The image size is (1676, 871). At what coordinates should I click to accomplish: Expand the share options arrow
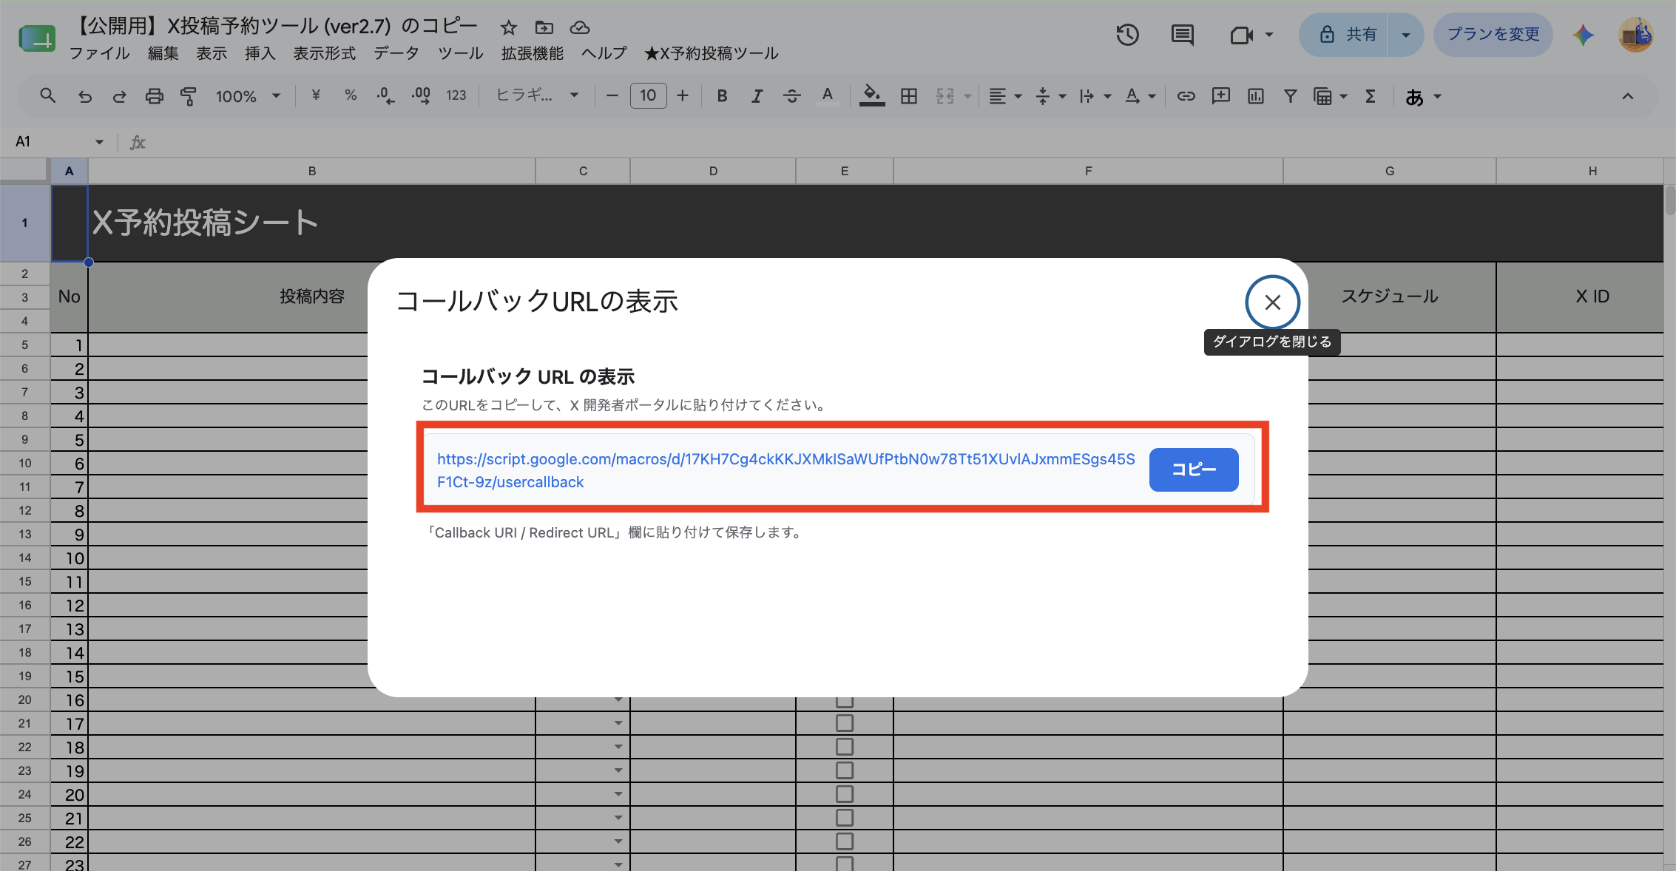pos(1405,35)
